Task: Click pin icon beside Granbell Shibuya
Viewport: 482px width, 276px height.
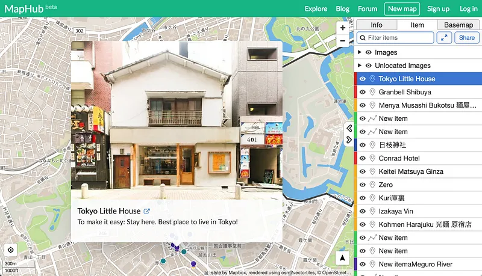Action: coord(372,92)
